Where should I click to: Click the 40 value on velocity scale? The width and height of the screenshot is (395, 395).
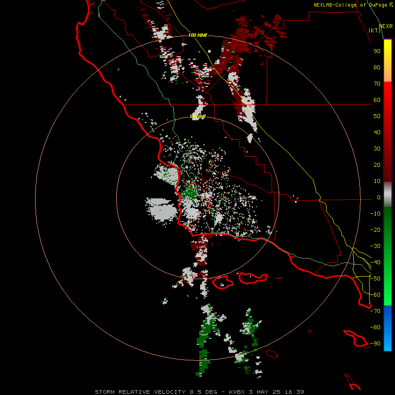pos(377,133)
